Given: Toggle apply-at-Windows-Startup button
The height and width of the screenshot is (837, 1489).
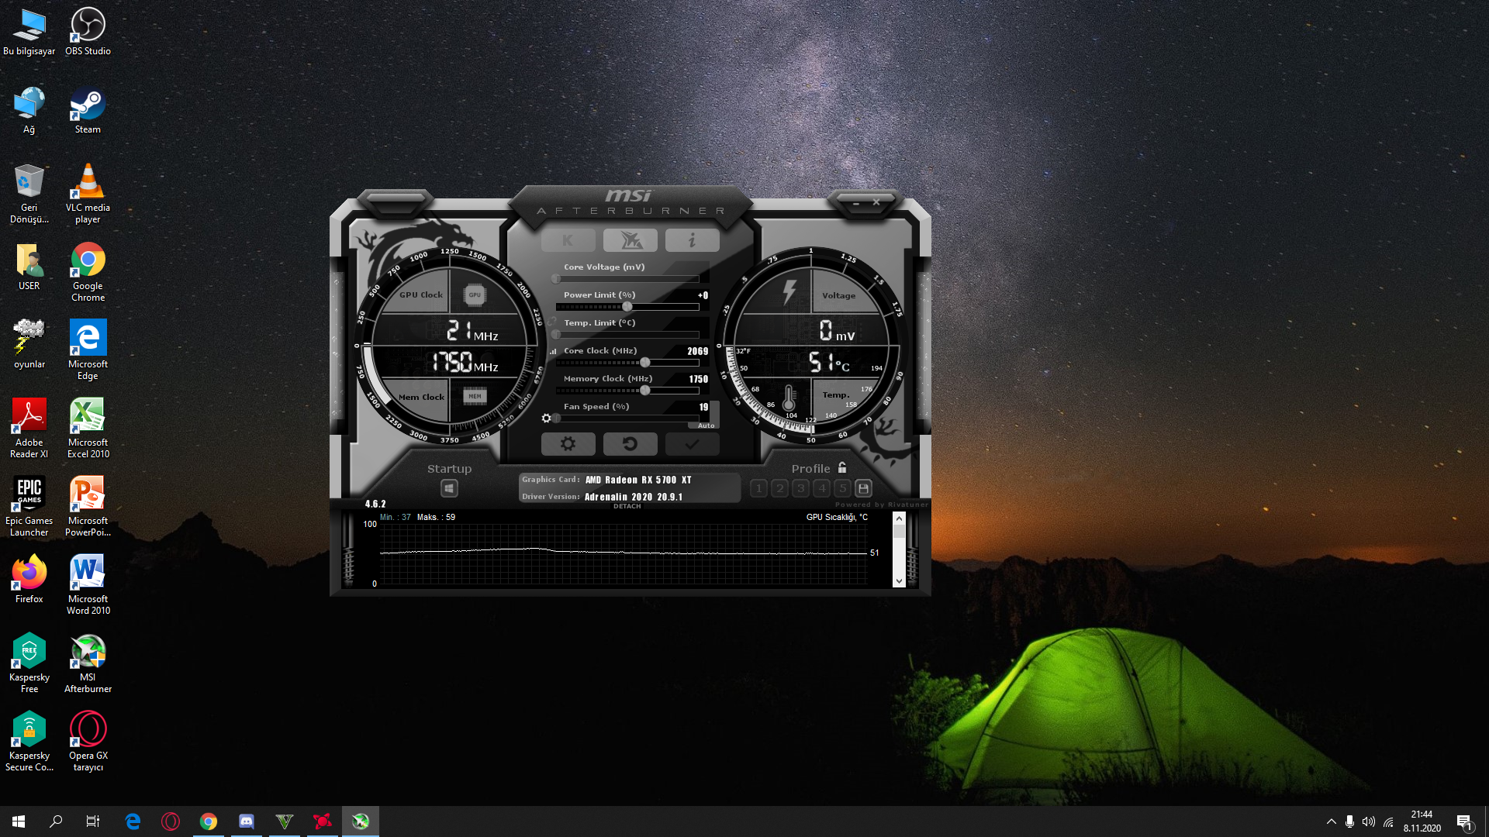Looking at the screenshot, I should click(449, 488).
